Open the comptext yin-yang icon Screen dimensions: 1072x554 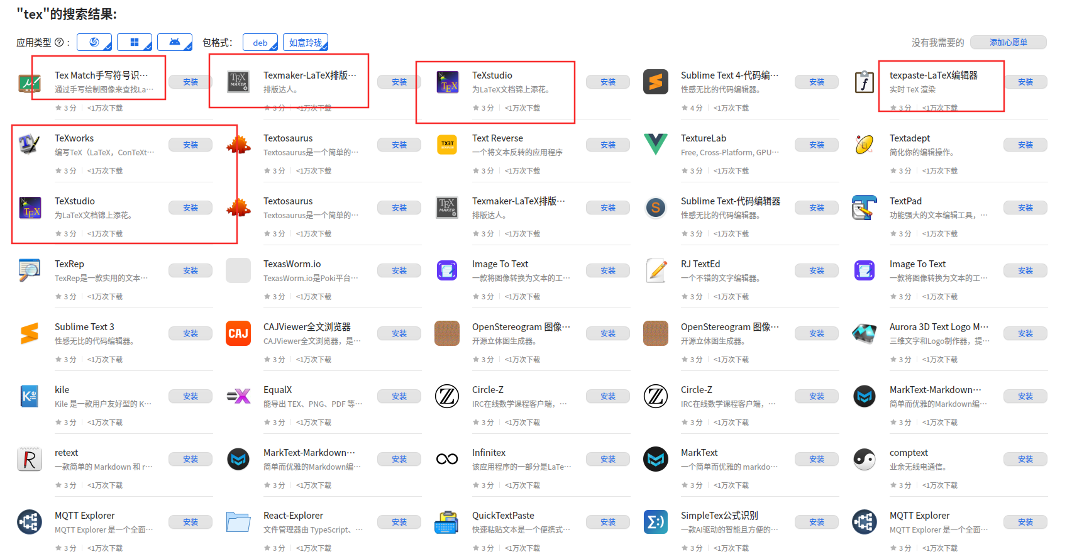pos(865,460)
